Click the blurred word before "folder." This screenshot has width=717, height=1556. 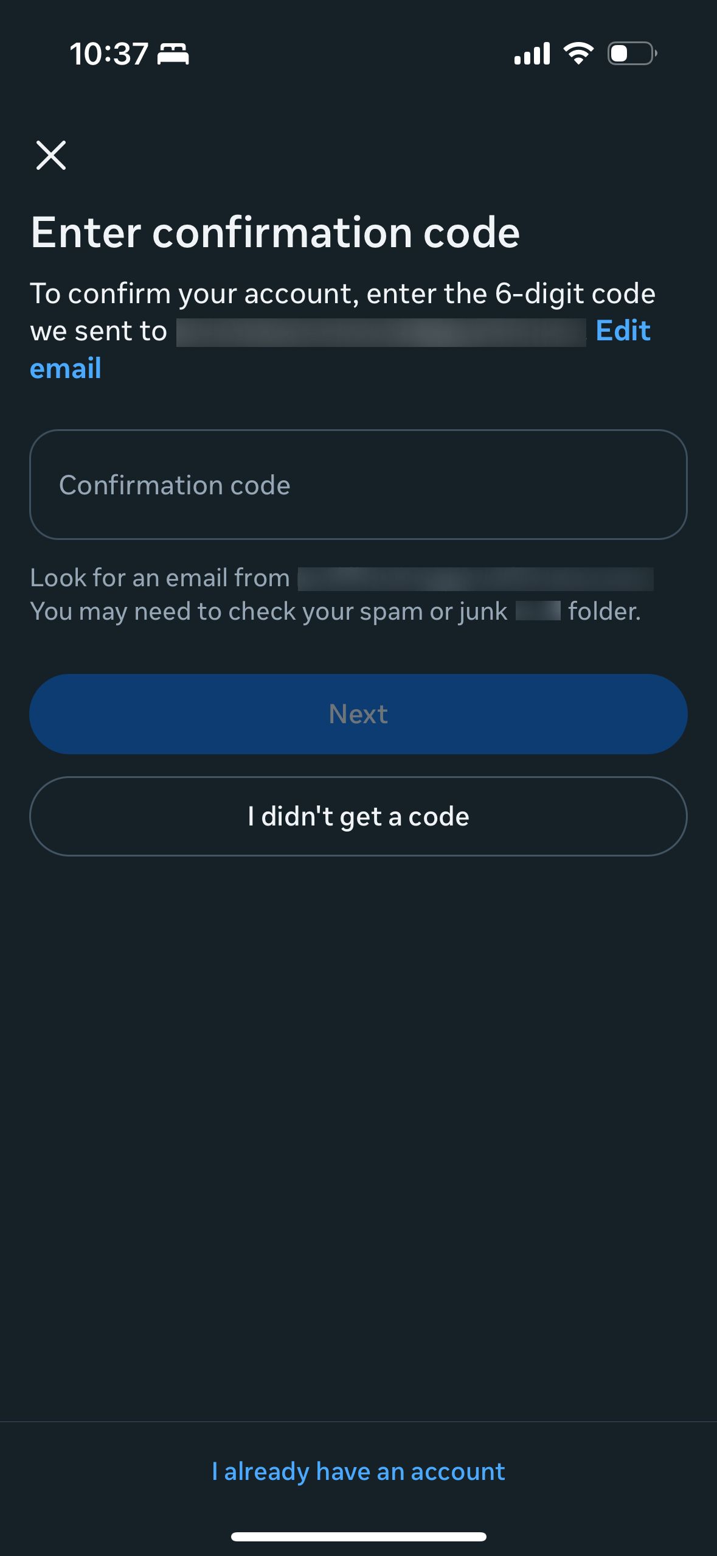coord(538,611)
